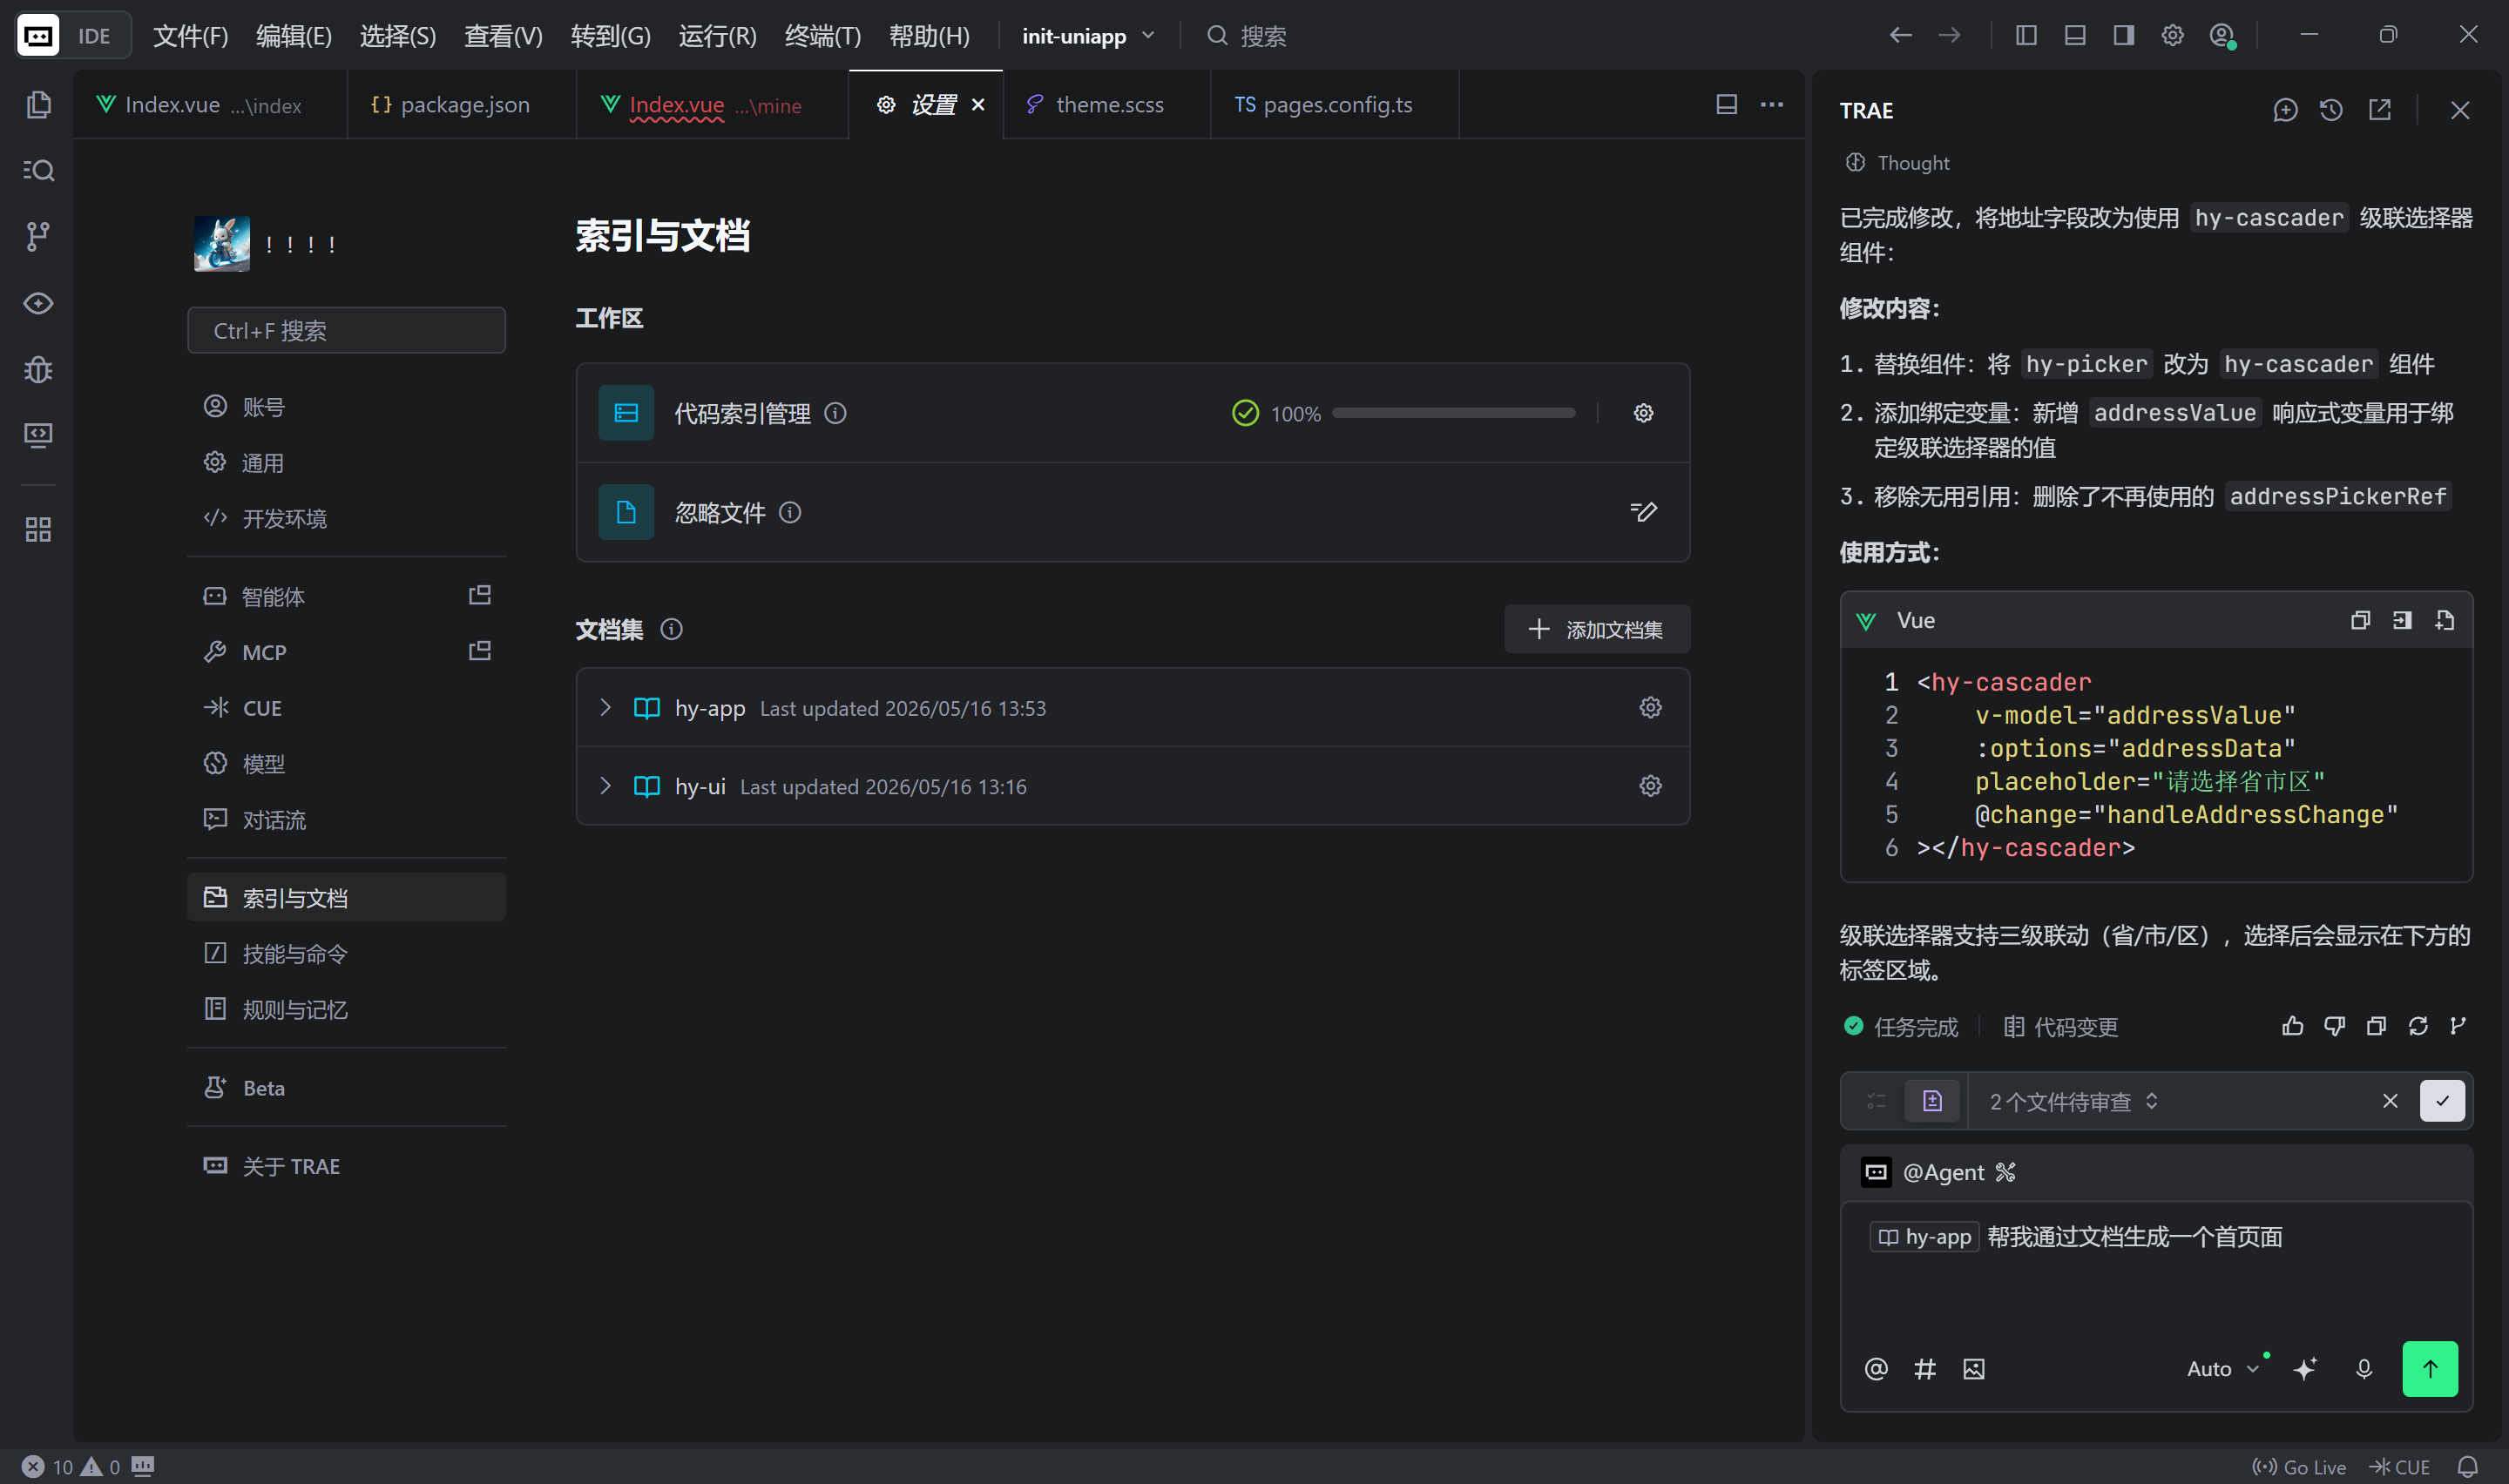This screenshot has height=1484, width=2509.
Task: Open the Explorer files icon in sidebar
Action: coord(38,104)
